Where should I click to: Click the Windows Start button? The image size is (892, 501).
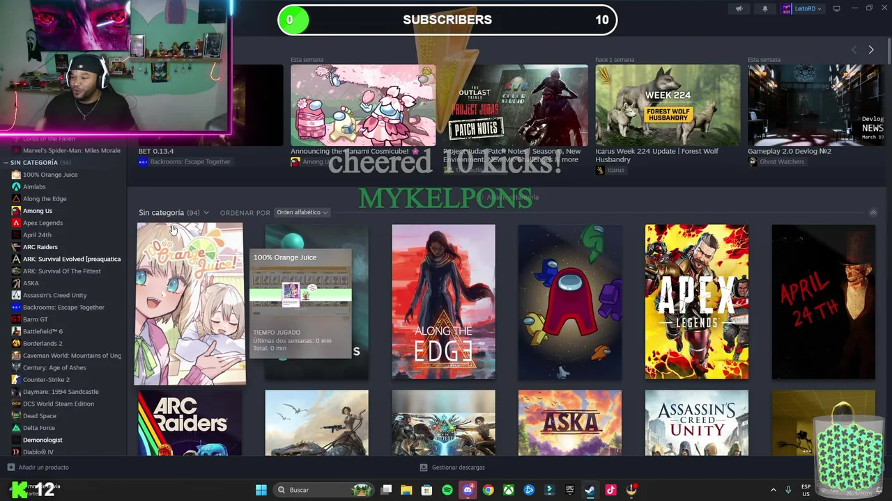261,490
